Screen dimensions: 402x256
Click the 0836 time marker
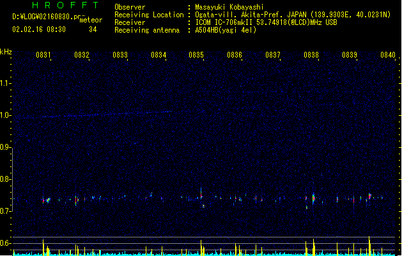(x=235, y=55)
